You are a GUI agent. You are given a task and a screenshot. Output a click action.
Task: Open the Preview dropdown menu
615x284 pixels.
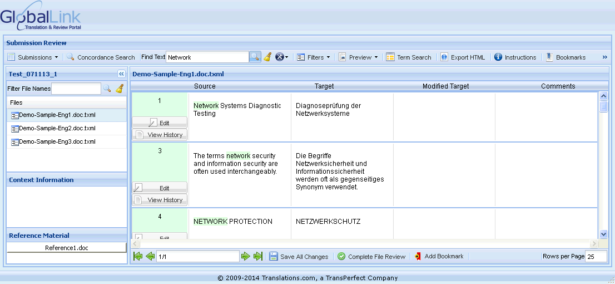tap(359, 57)
